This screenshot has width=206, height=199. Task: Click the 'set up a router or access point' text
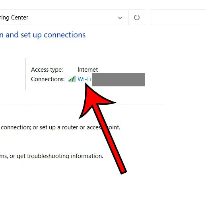click(x=80, y=127)
